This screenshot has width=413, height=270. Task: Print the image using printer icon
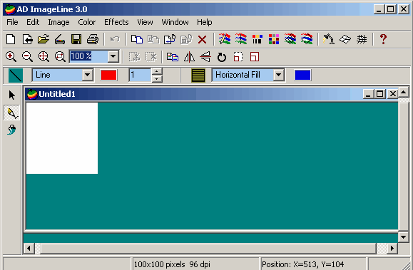click(93, 39)
